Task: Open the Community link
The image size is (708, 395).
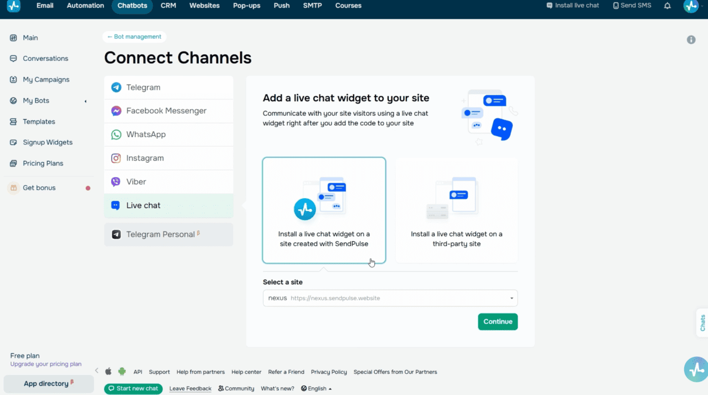Action: coord(236,389)
